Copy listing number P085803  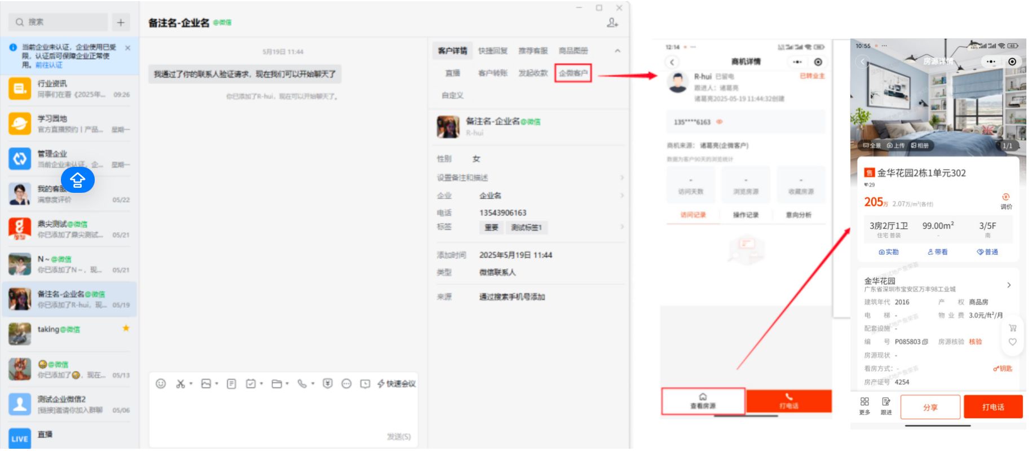tap(925, 342)
